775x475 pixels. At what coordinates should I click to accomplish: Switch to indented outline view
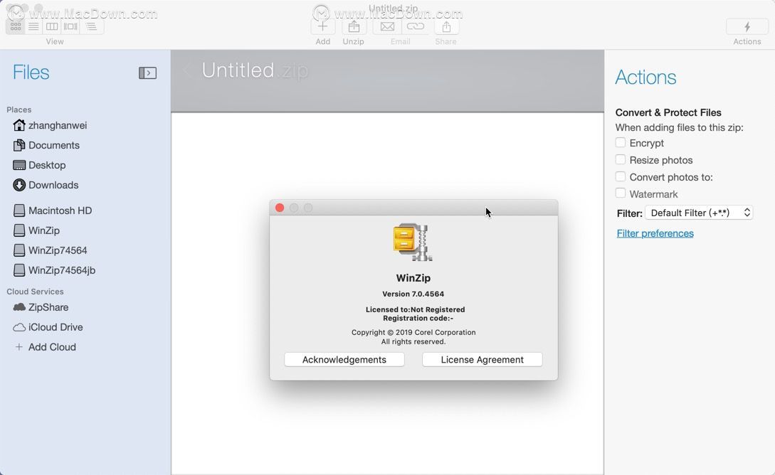pos(91,26)
